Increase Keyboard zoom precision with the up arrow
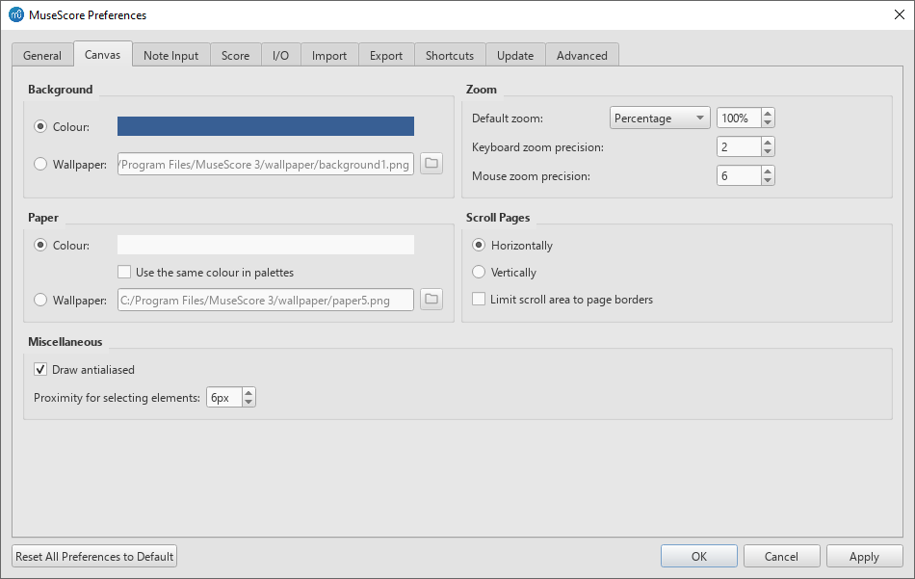915x579 pixels. (x=767, y=142)
